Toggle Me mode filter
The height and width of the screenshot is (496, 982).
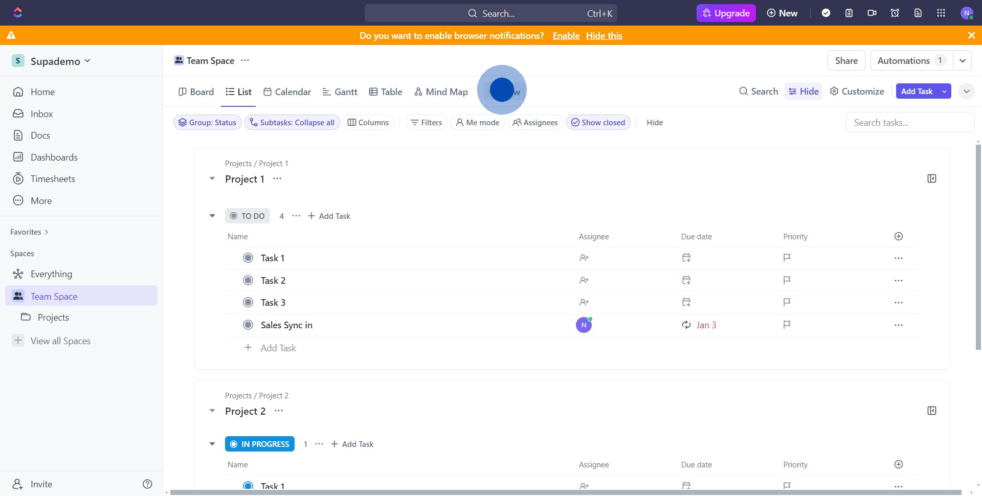tap(477, 123)
